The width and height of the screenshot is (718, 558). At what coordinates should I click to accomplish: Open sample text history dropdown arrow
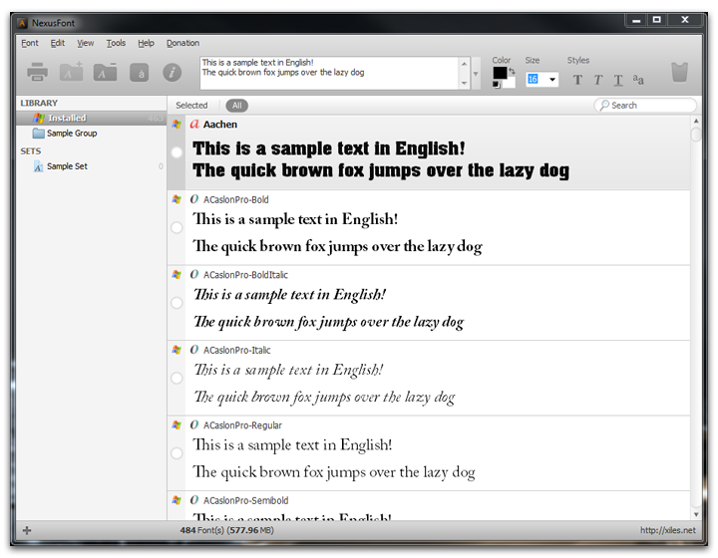click(x=476, y=73)
